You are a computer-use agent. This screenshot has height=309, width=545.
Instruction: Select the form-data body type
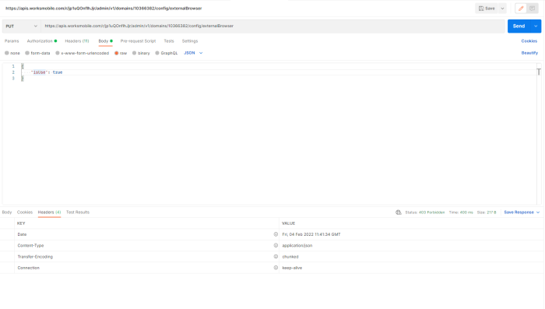tap(37, 53)
